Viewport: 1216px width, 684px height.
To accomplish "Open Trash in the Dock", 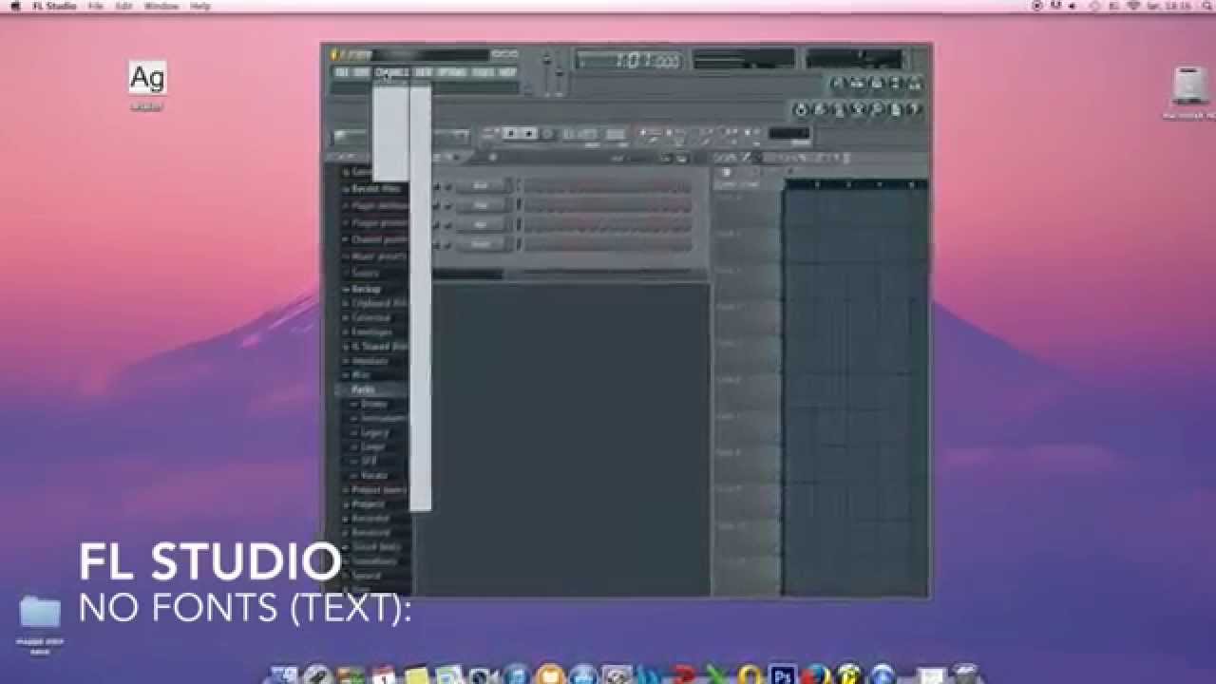I will pos(965,675).
